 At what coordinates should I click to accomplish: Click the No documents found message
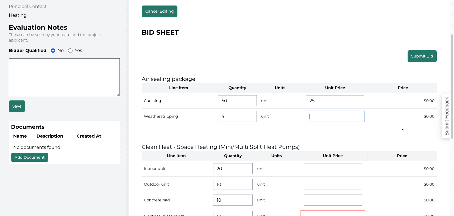coord(37,147)
